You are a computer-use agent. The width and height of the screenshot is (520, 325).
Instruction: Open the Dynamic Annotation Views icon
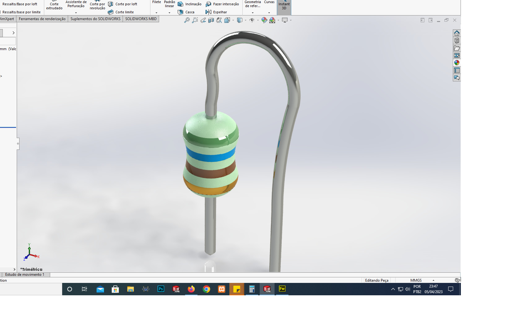point(219,20)
